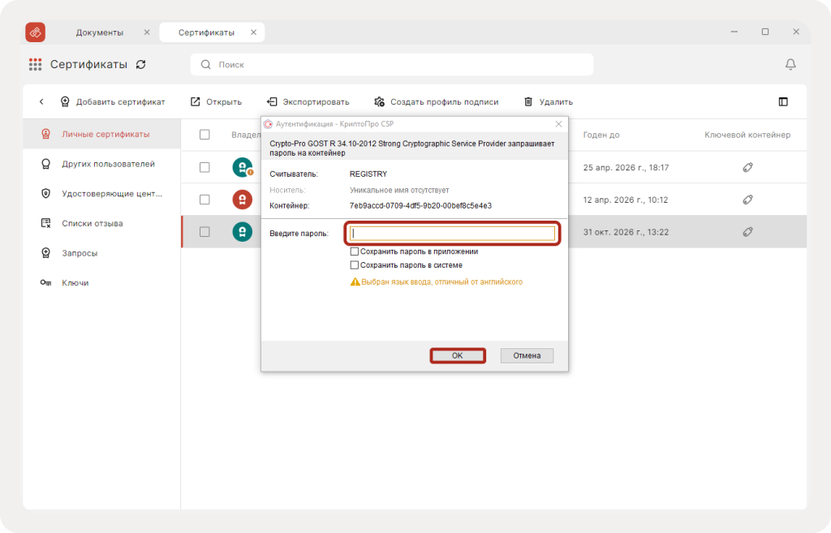The image size is (831, 533).
Task: Click the КриптоПро CSP dialog title icon
Action: click(x=268, y=124)
